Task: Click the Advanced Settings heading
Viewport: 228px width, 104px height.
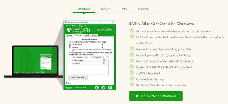Action: (89, 39)
